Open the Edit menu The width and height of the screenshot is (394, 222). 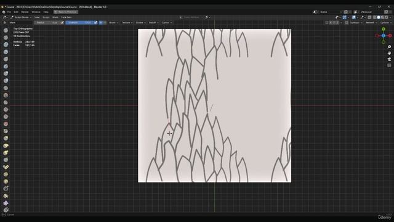[x=16, y=12]
